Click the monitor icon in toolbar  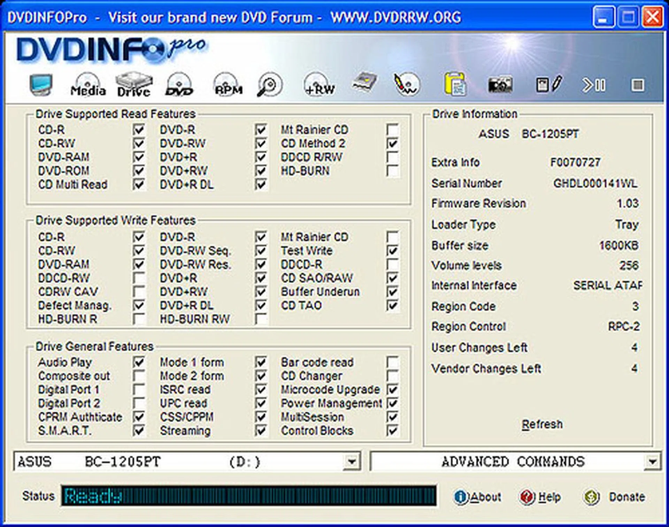tap(41, 85)
